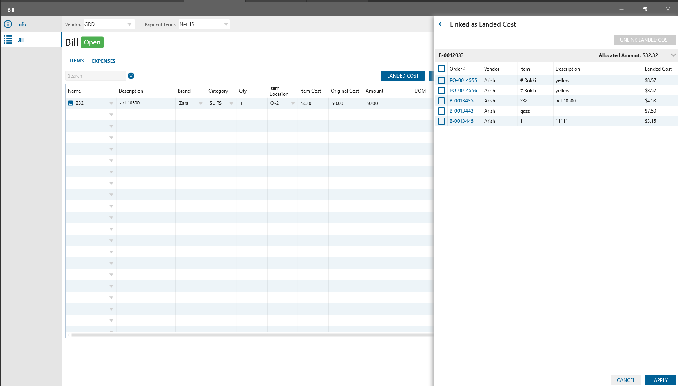This screenshot has width=678, height=386.
Task: Toggle the select-all checkbox in the Order # header
Action: coord(441,69)
